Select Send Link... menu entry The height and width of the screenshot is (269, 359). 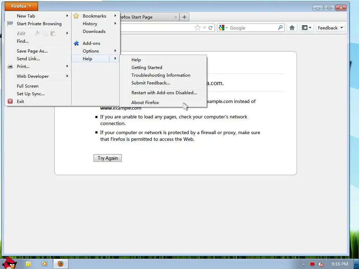point(28,58)
